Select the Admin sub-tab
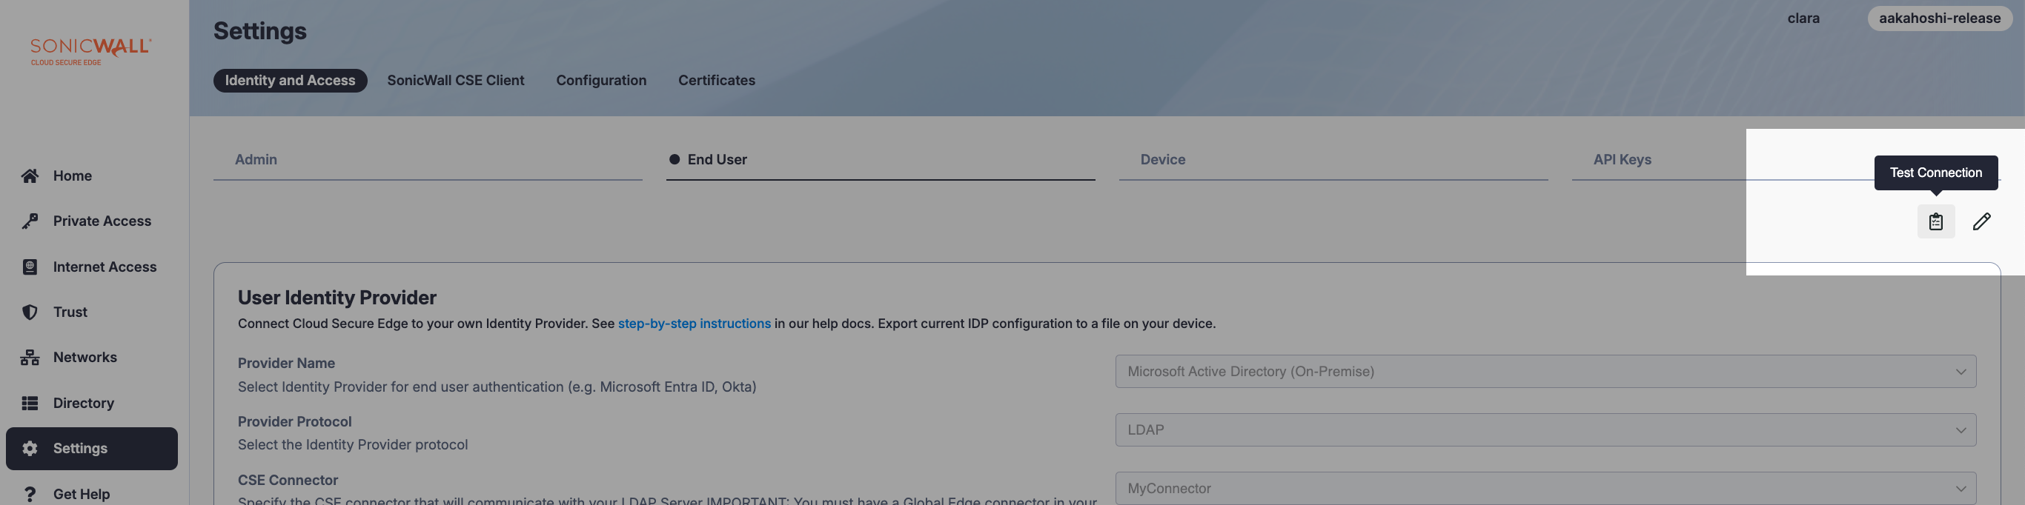 [x=256, y=159]
